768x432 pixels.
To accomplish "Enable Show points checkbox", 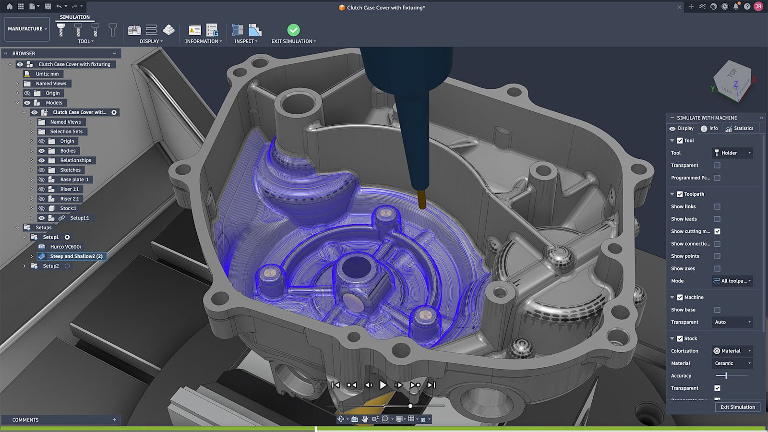I will point(717,256).
